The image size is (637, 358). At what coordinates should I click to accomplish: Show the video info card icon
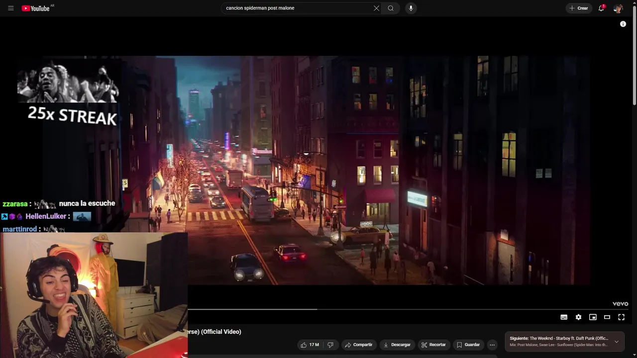click(x=623, y=24)
